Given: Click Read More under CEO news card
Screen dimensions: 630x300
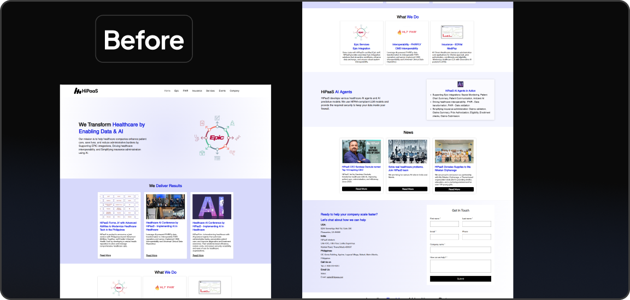Looking at the screenshot, I should (x=362, y=189).
